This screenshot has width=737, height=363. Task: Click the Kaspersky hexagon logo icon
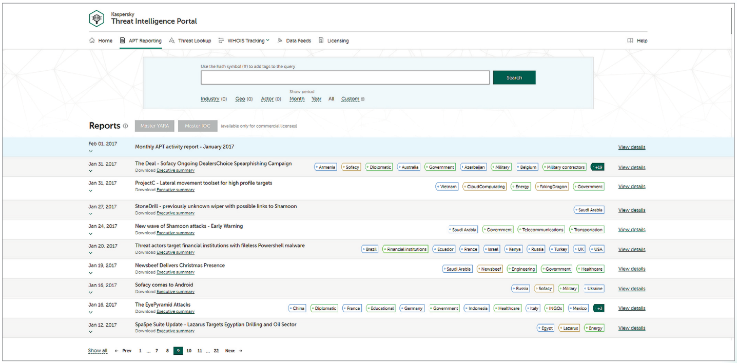pos(96,18)
